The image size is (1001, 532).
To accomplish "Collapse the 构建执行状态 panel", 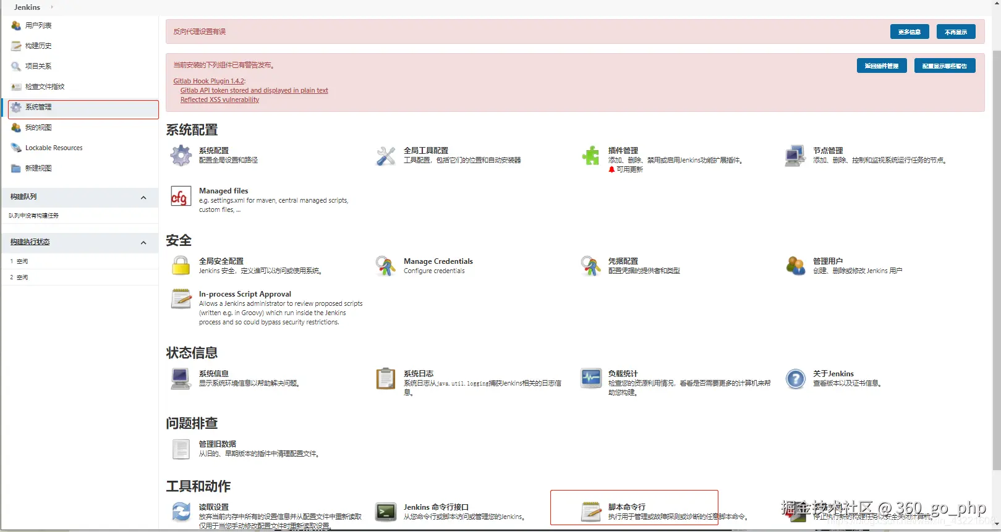I will pyautogui.click(x=143, y=243).
